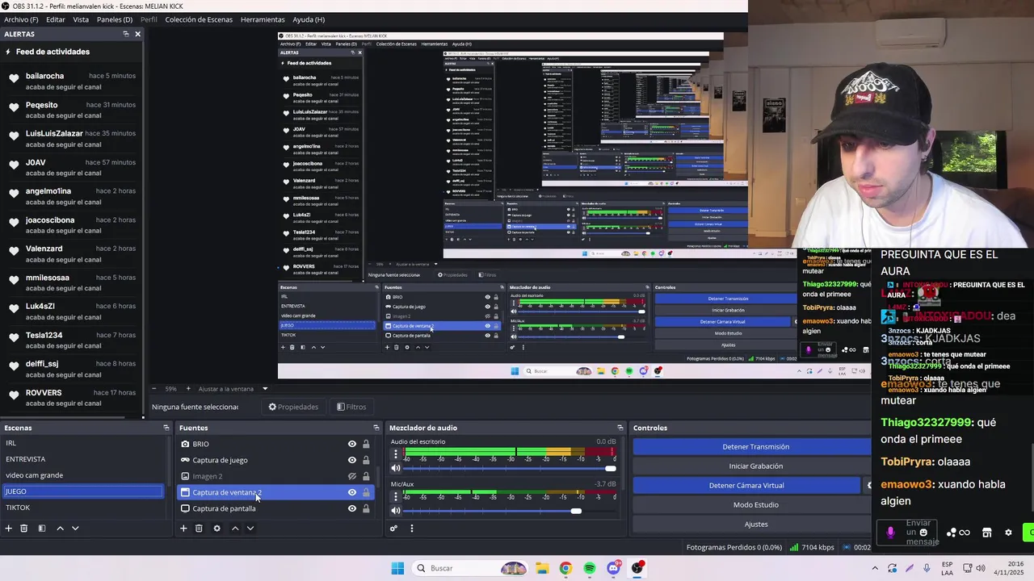Undock the Alertas panel with its float icon
The height and width of the screenshot is (581, 1034).
(x=126, y=34)
